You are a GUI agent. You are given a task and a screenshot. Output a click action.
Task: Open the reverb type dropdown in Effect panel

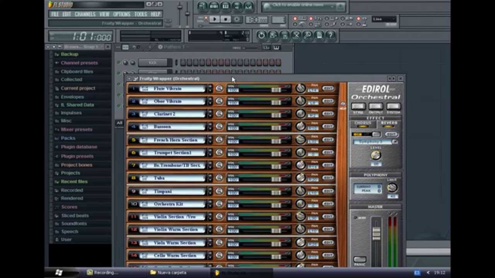point(395,142)
